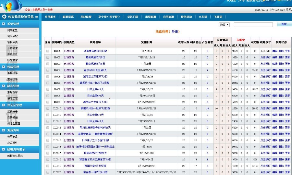Open the 特色活动 navigation tab
This screenshot has width=292, height=175.
click(x=186, y=17)
